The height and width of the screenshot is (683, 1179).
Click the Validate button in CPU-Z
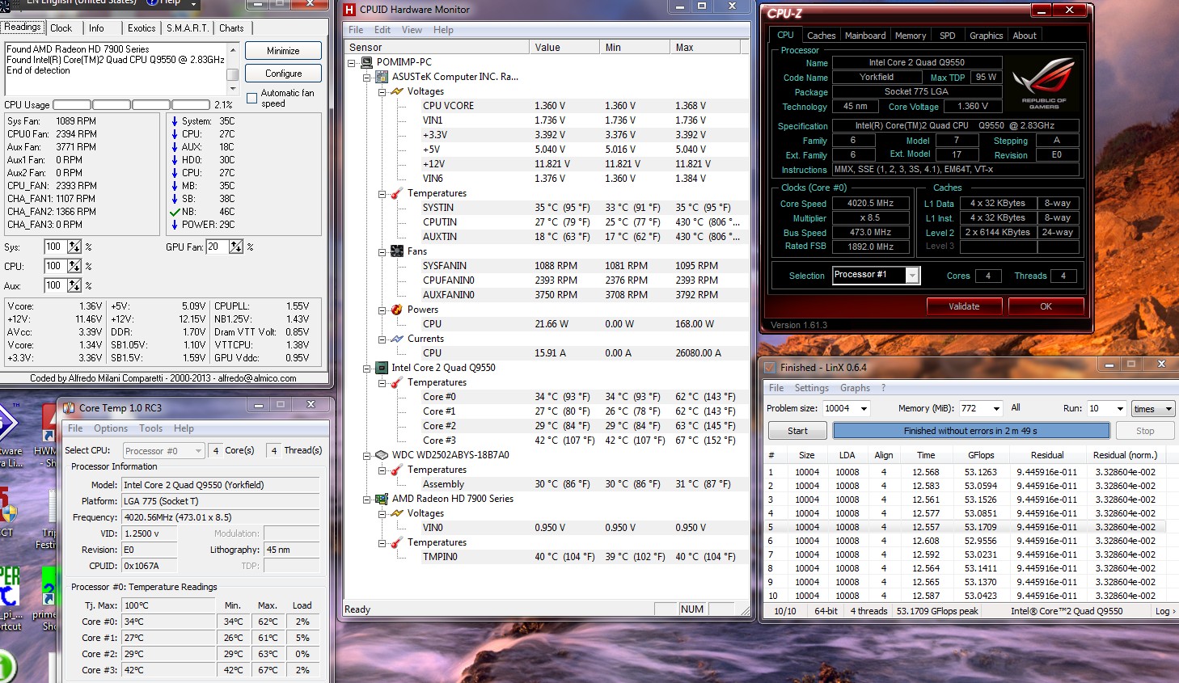point(964,306)
